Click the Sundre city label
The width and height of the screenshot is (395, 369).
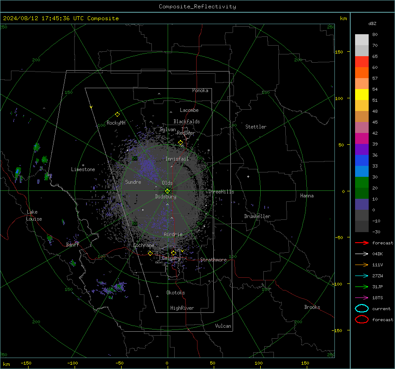pyautogui.click(x=133, y=182)
